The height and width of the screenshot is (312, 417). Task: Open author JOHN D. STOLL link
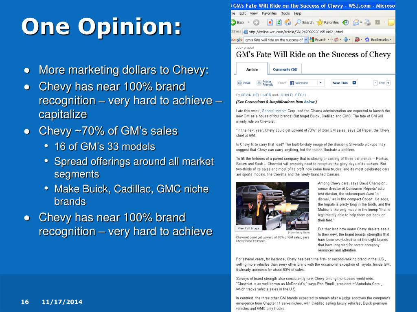[293, 95]
